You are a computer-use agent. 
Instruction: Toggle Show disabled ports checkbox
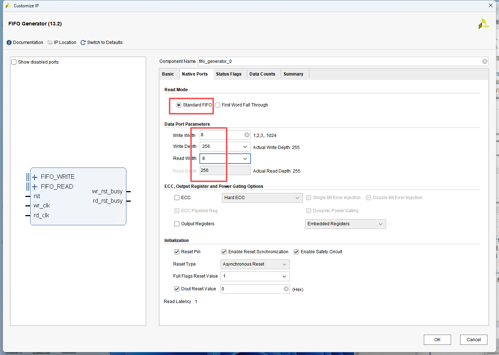point(14,62)
